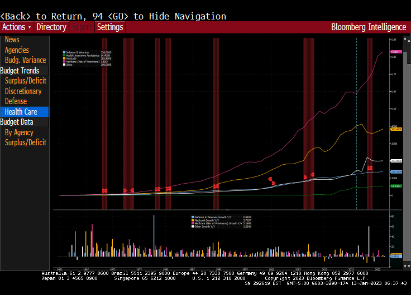Click the highlighted Health Care item
Screen dimensions: 411x295
[21, 112]
